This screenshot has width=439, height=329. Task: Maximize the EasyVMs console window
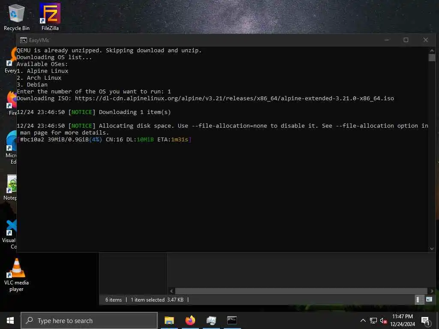pyautogui.click(x=406, y=40)
